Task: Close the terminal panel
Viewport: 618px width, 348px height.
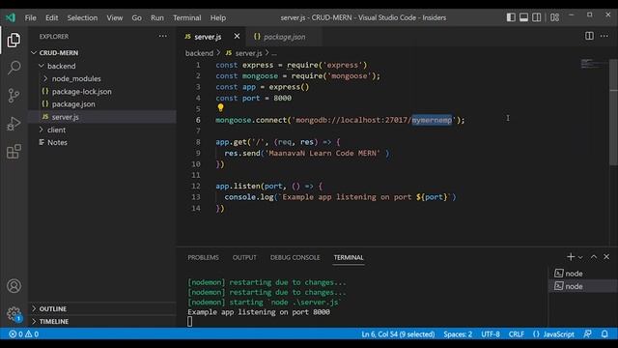Action: [606, 257]
